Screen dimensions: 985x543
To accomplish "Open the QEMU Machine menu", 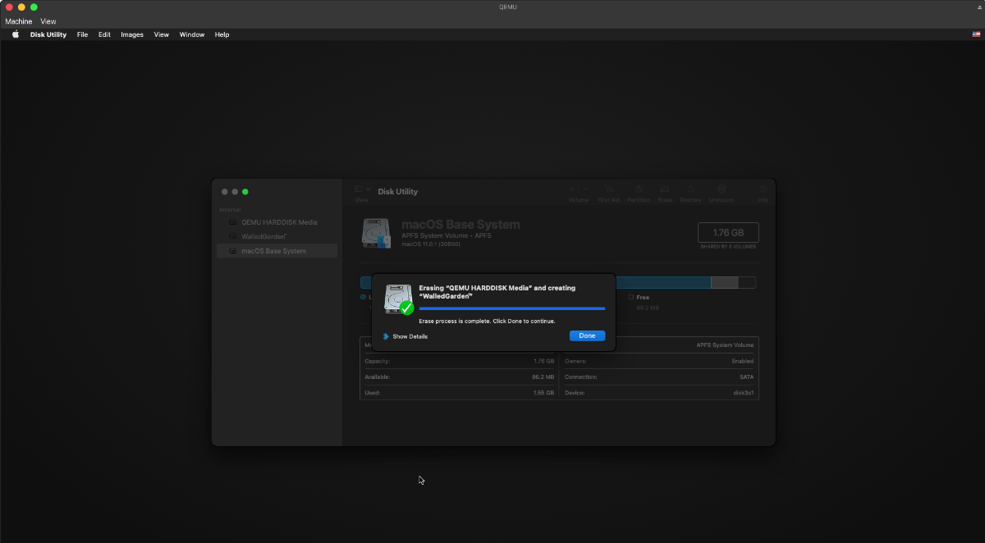I will point(18,21).
